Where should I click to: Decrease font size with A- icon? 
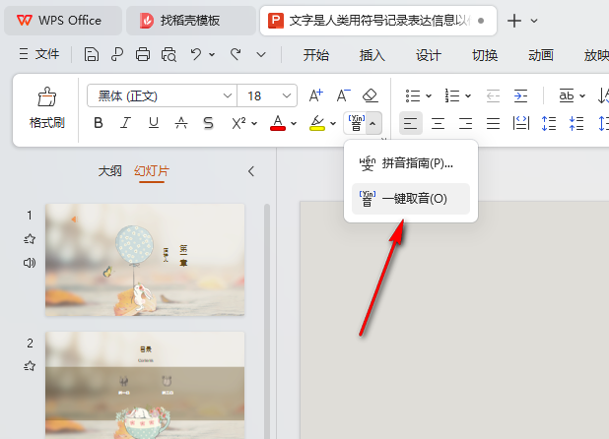(x=343, y=95)
